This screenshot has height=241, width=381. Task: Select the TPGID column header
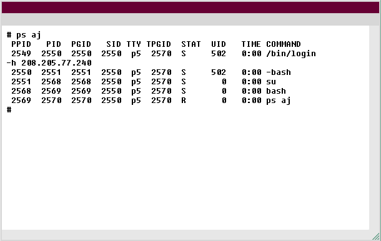(159, 44)
